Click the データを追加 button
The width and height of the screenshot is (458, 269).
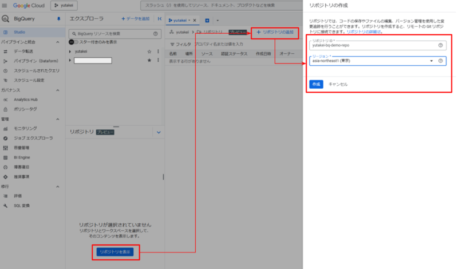(135, 19)
